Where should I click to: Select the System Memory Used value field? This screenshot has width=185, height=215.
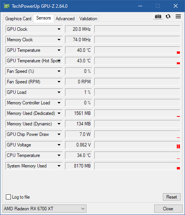(78, 166)
